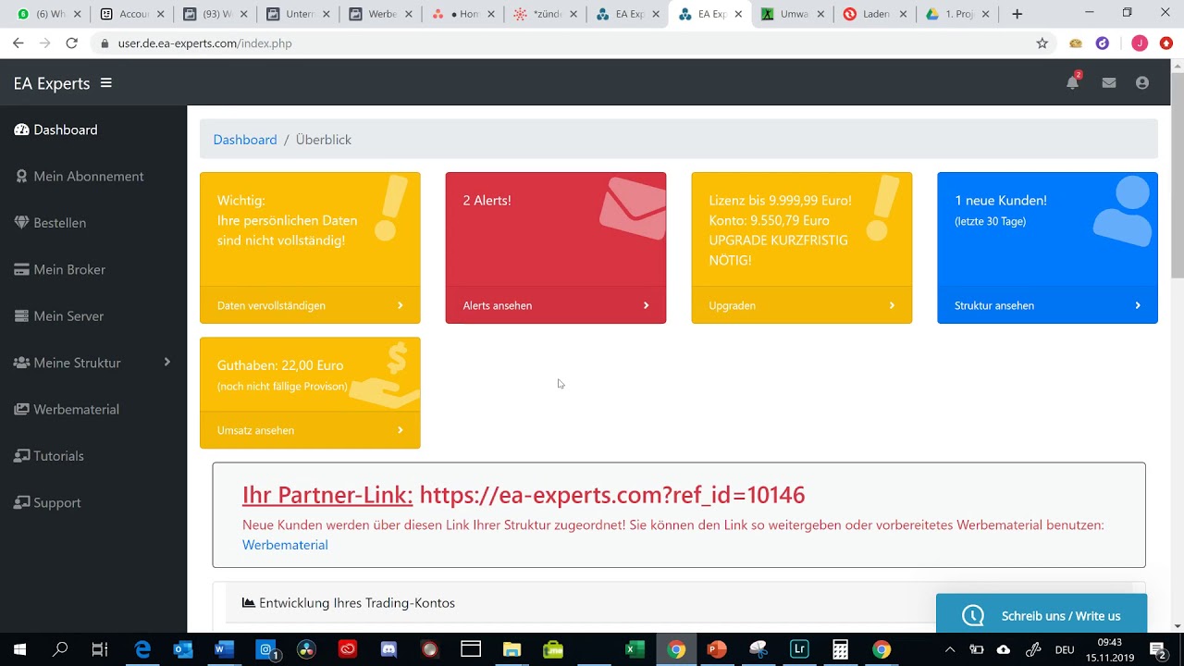Viewport: 1184px width, 666px height.
Task: Open the Chrome profile avatar J
Action: [1140, 43]
